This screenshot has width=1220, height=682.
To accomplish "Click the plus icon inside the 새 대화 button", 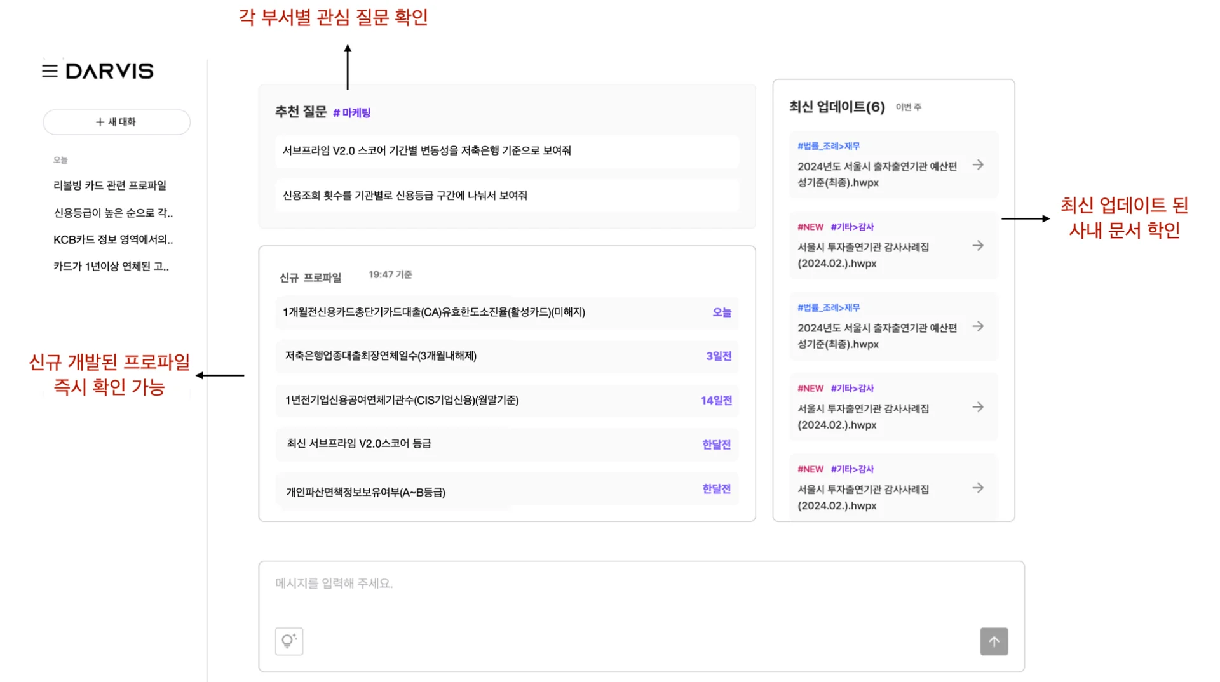I will click(99, 122).
